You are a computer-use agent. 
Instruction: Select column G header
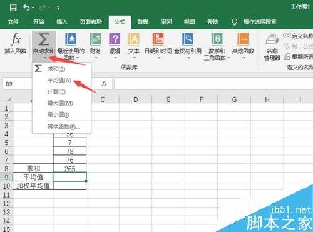pyautogui.click(x=234, y=99)
